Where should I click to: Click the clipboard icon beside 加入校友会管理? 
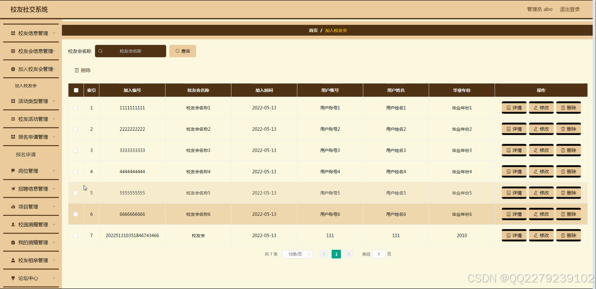13,69
